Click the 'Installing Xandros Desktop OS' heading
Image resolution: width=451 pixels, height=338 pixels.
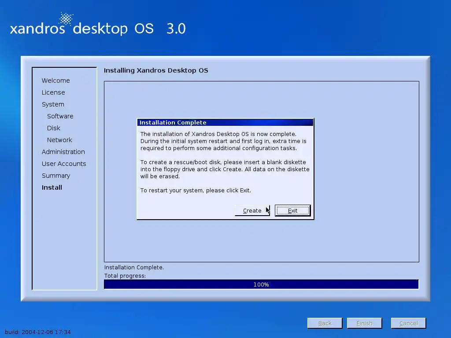click(156, 70)
